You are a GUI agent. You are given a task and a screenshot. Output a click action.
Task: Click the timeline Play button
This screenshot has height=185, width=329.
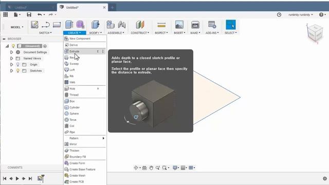point(17,178)
